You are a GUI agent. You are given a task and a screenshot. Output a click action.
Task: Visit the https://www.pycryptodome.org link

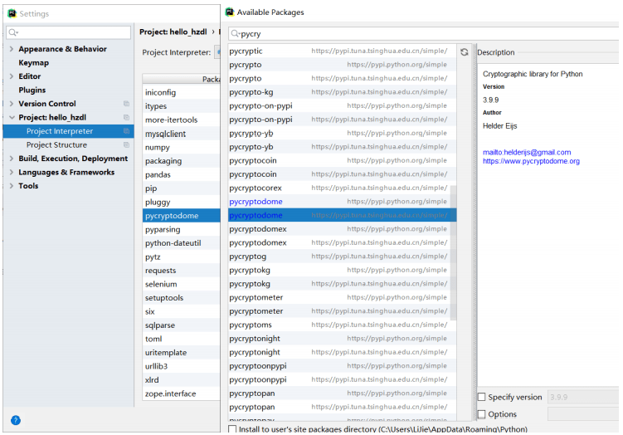(531, 161)
